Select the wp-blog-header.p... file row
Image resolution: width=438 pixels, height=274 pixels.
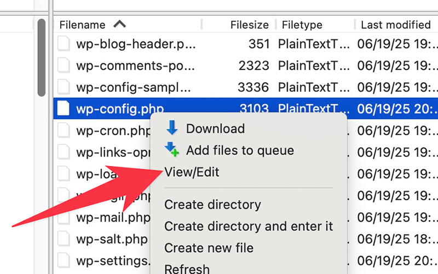245,44
